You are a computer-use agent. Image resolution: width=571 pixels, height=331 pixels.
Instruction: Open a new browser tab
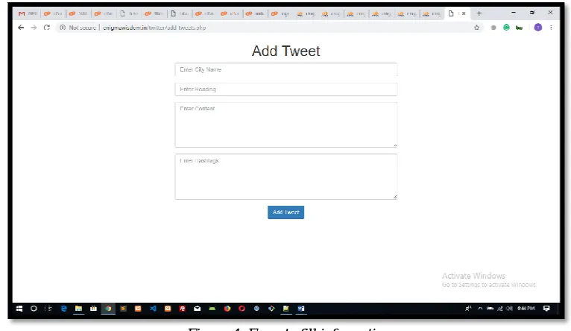[x=479, y=13]
